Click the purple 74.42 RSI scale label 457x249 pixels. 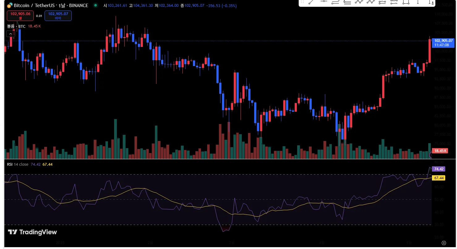point(439,169)
